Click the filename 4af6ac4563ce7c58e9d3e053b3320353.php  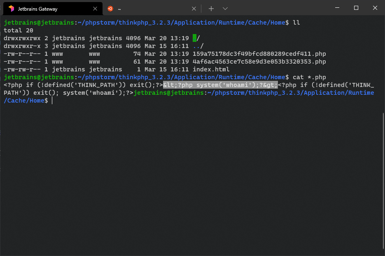[x=259, y=62]
